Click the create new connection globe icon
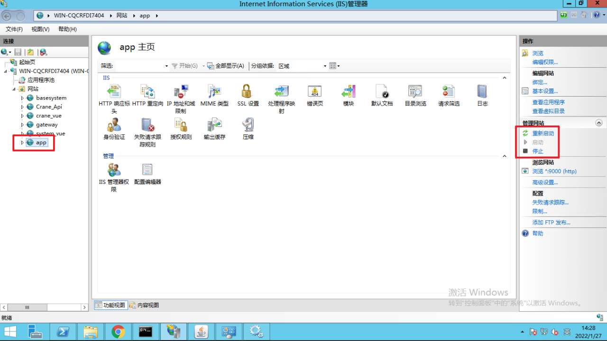 pyautogui.click(x=5, y=52)
